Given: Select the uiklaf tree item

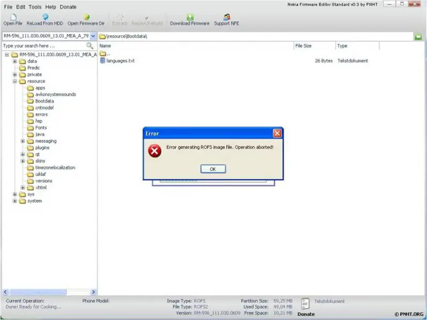Looking at the screenshot, I should click(41, 174).
